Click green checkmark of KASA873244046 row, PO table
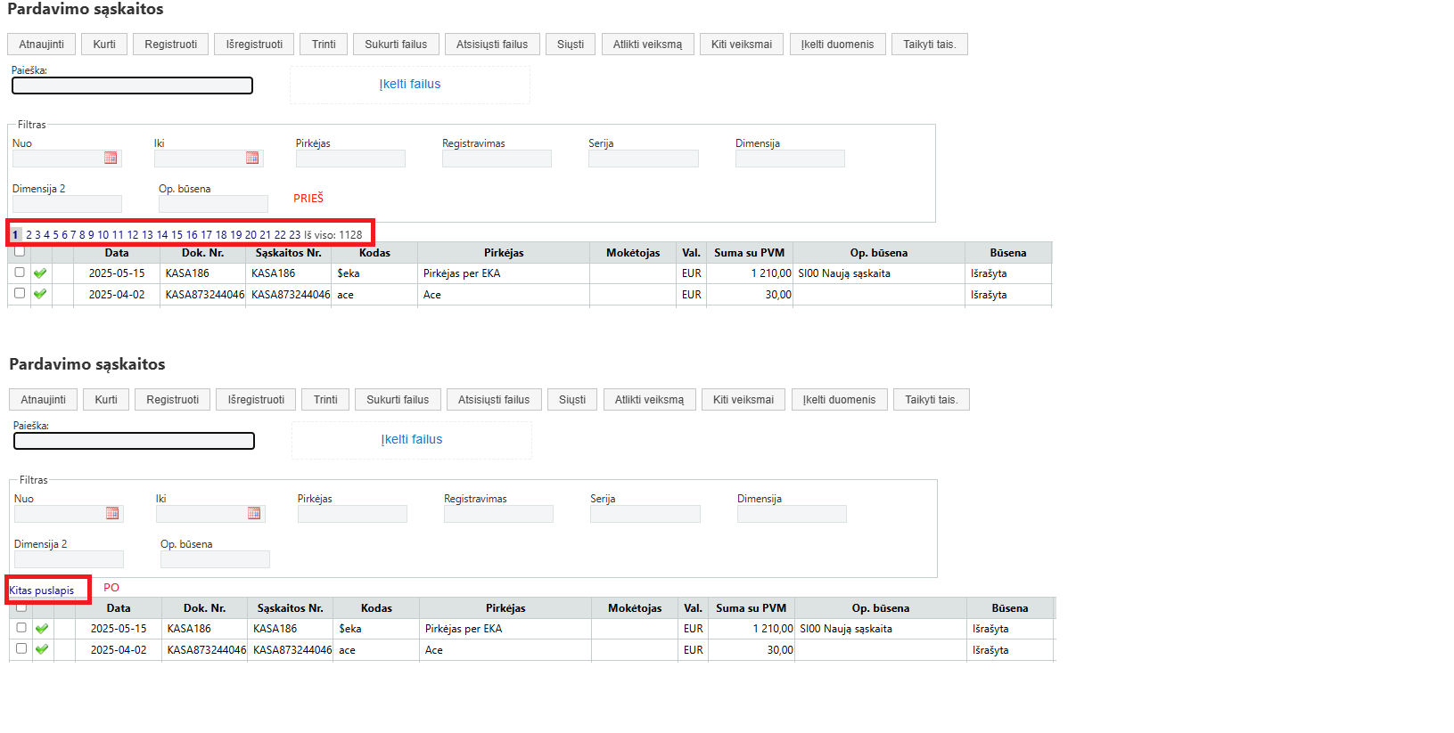The height and width of the screenshot is (733, 1454). tap(42, 649)
